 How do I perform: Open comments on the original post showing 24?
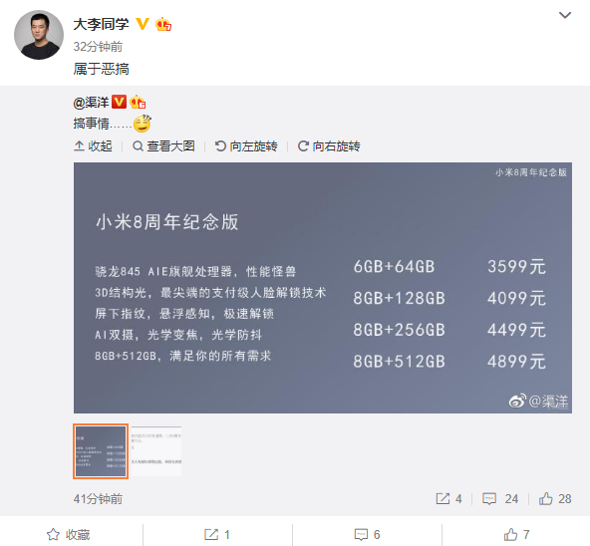[x=500, y=498]
